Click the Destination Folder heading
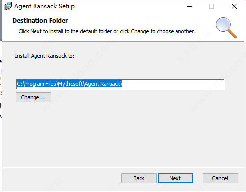 tap(40, 21)
